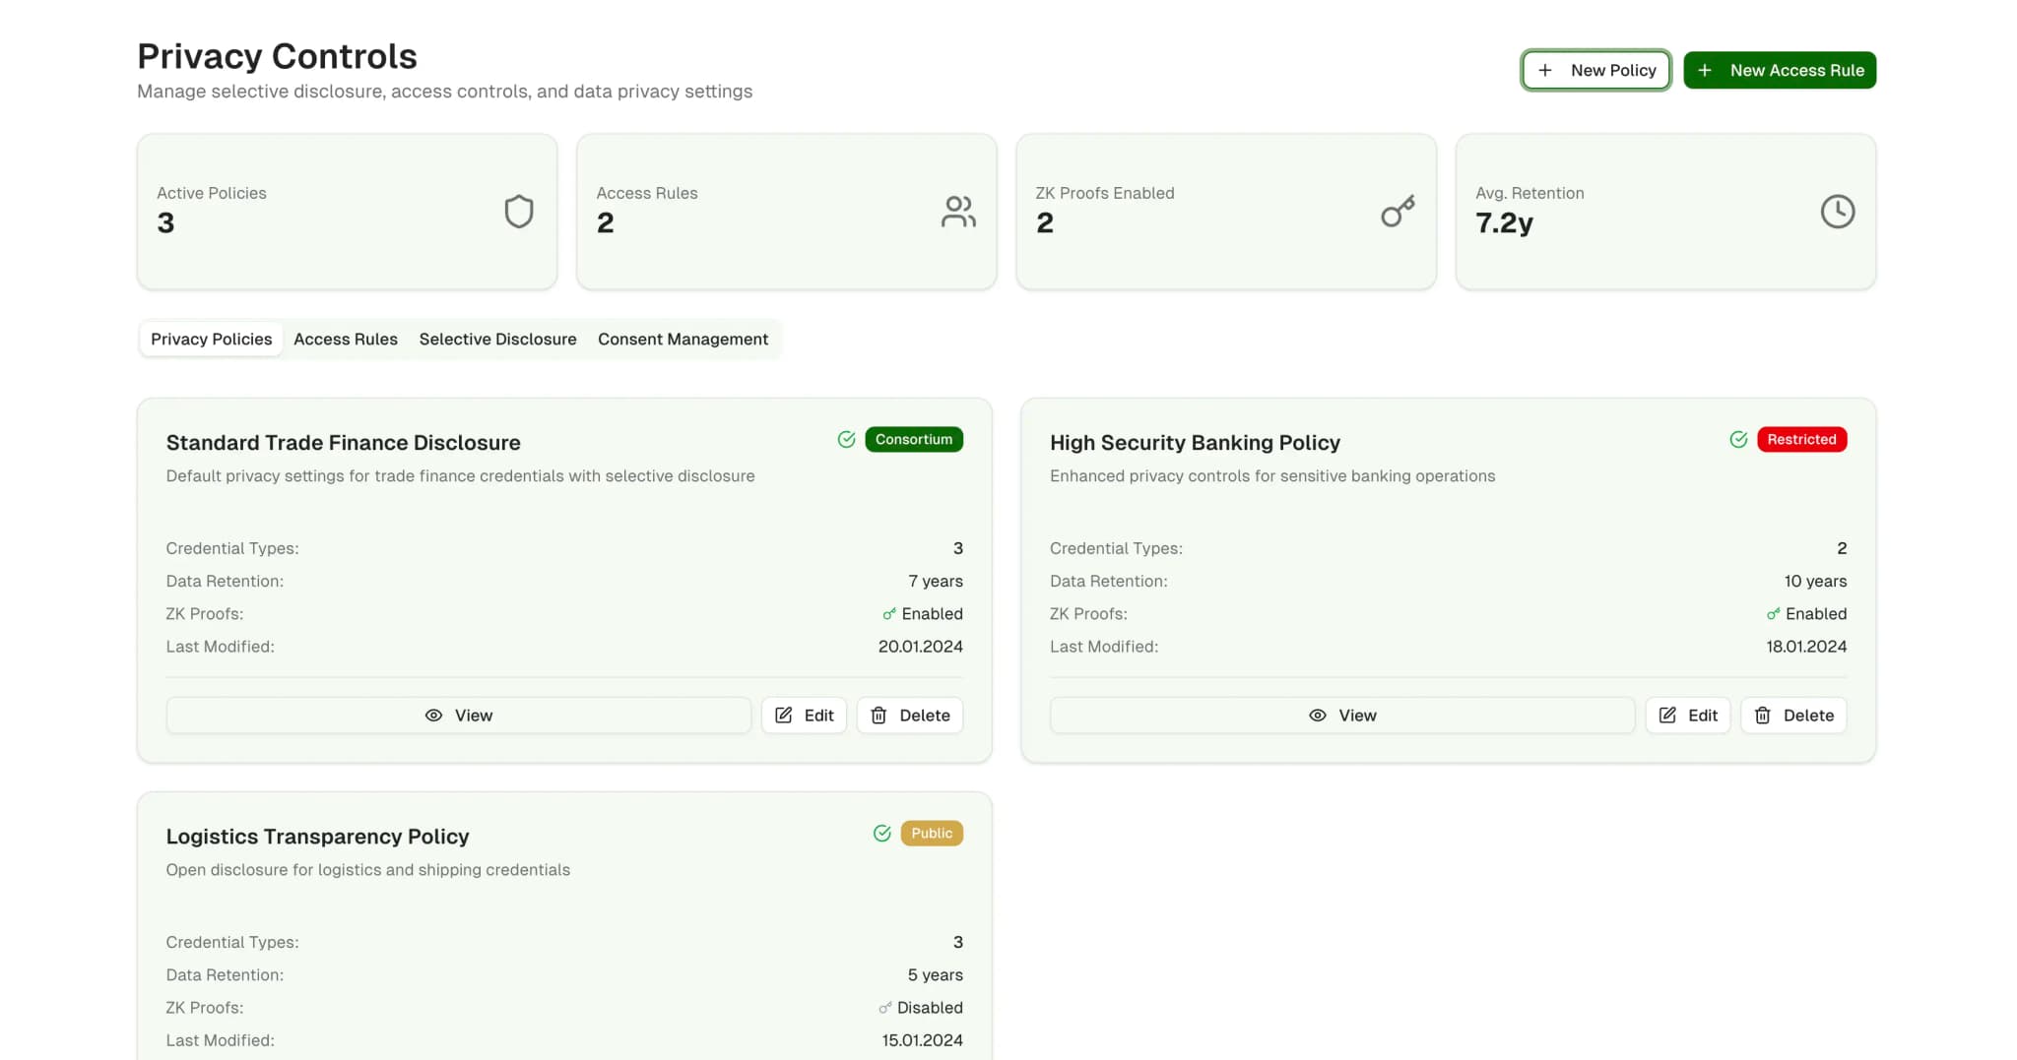Click the people icon on Access Rules card
Image resolution: width=2017 pixels, height=1060 pixels.
(x=957, y=211)
